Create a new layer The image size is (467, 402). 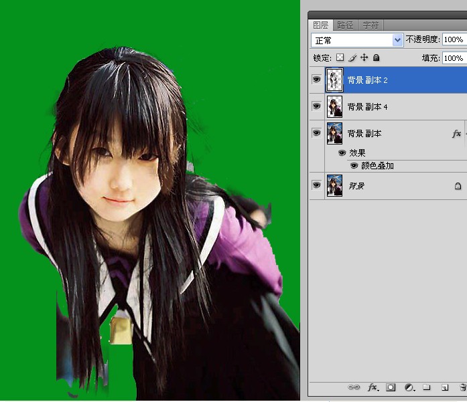[x=445, y=387]
